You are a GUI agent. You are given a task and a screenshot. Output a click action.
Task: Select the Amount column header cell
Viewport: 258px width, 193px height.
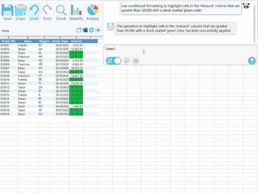(x=76, y=41)
